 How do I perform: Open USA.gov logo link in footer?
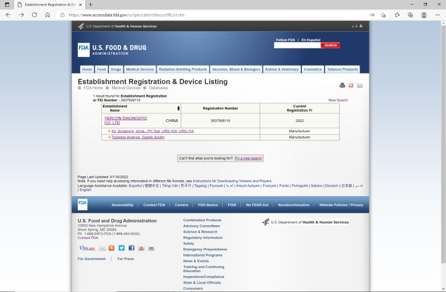[x=87, y=248]
